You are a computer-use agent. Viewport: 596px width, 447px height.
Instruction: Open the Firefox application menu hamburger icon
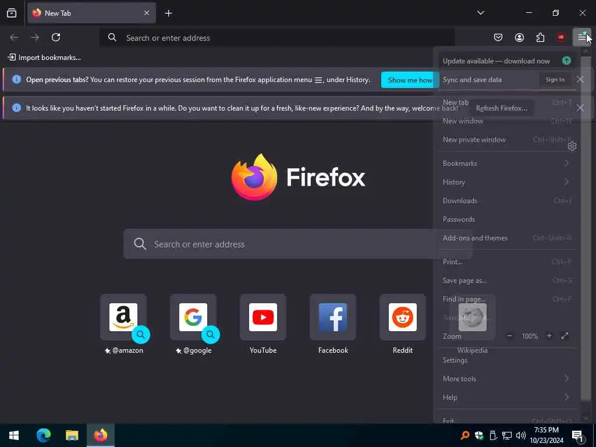[x=581, y=37]
